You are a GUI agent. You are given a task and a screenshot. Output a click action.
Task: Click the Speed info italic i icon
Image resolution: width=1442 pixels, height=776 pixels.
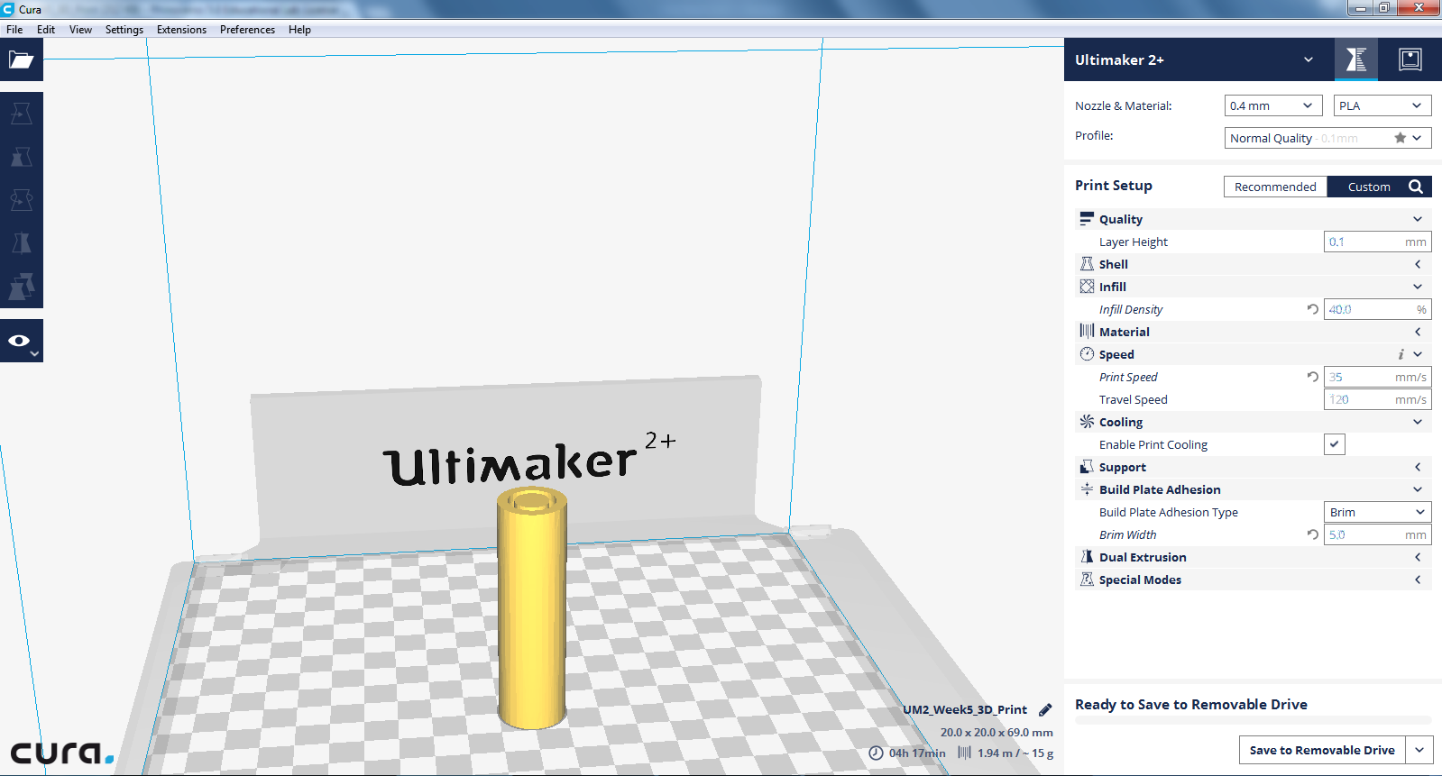pos(1401,354)
